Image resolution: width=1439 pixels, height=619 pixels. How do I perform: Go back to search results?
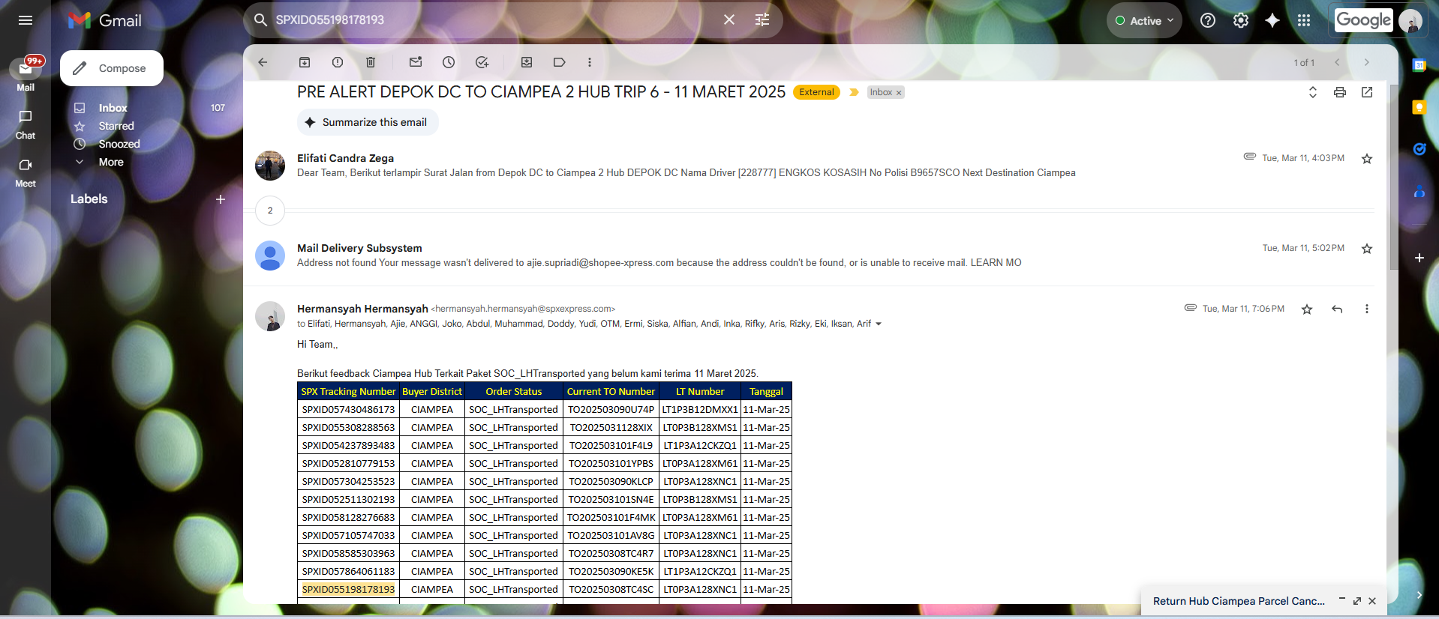[x=263, y=62]
